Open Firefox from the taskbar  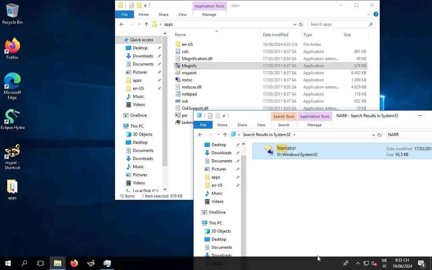click(74, 263)
